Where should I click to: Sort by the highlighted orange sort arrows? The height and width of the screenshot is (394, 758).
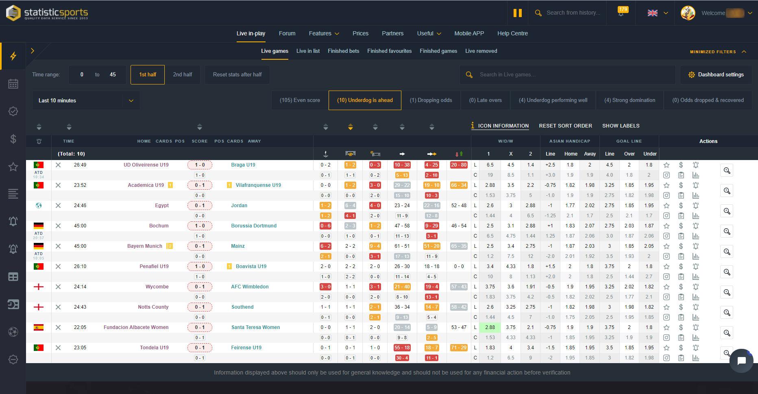coord(350,127)
